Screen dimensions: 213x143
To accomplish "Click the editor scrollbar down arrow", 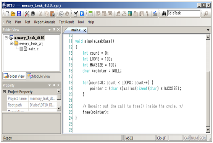I will [x=208, y=130].
